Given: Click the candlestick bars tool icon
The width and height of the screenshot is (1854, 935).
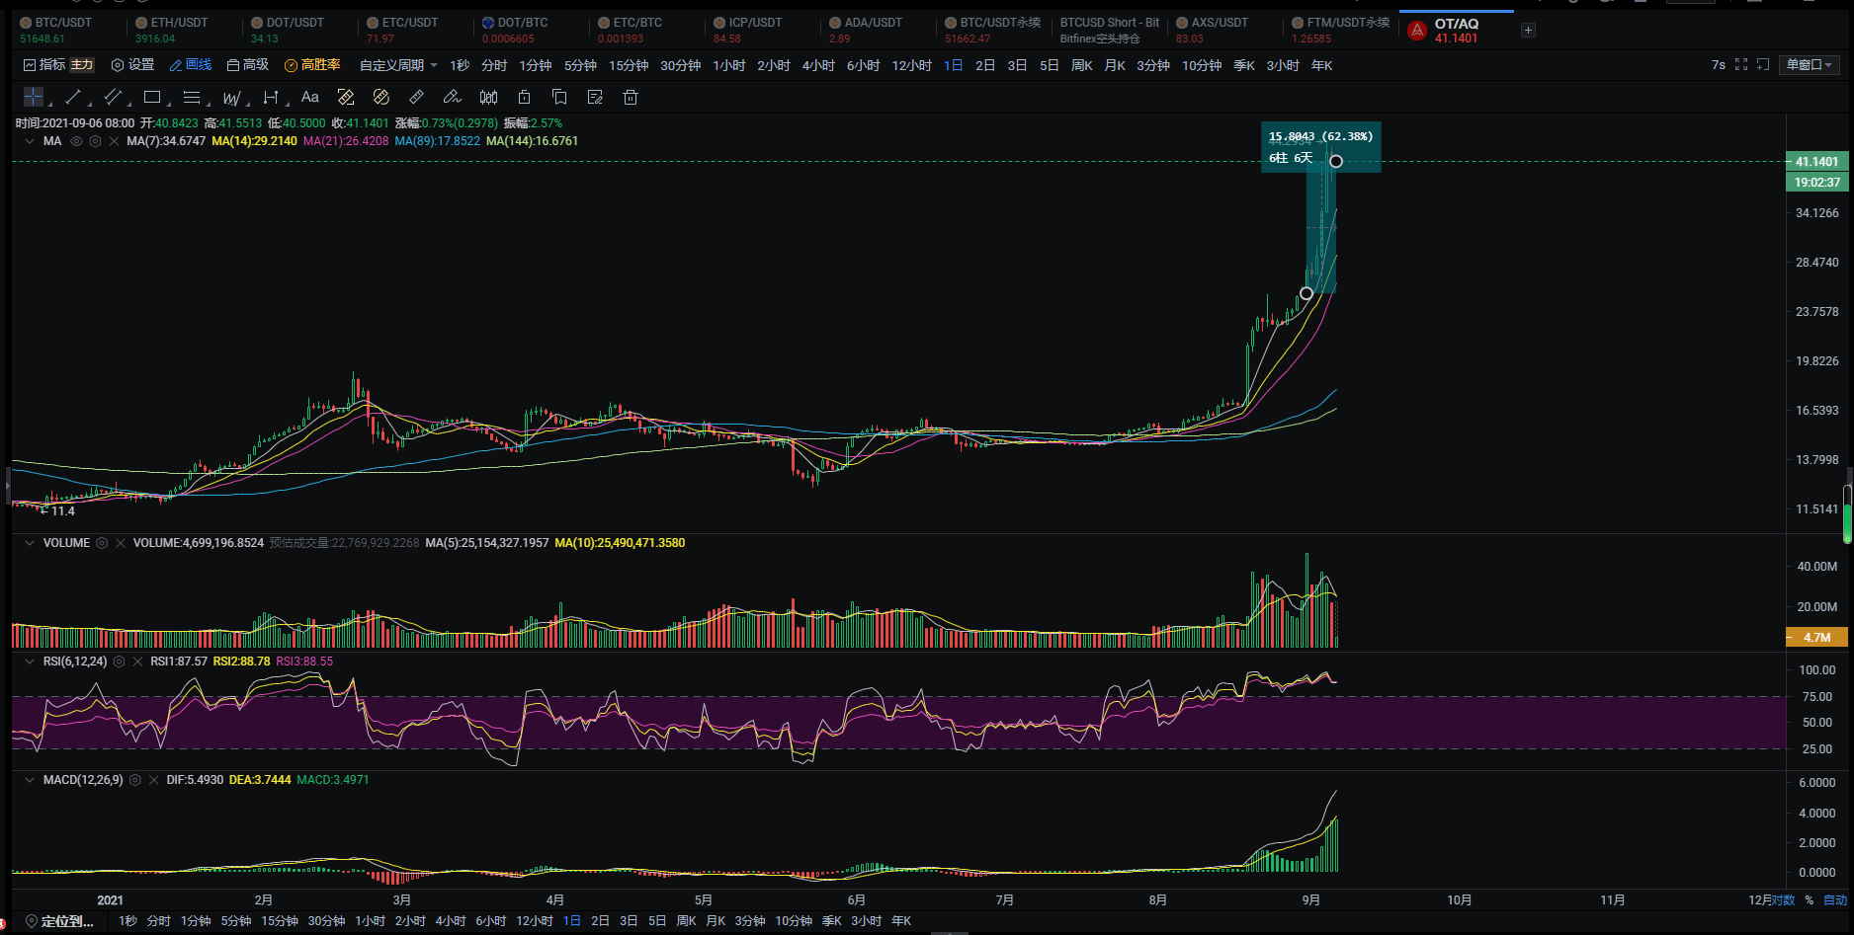Looking at the screenshot, I should 488,97.
